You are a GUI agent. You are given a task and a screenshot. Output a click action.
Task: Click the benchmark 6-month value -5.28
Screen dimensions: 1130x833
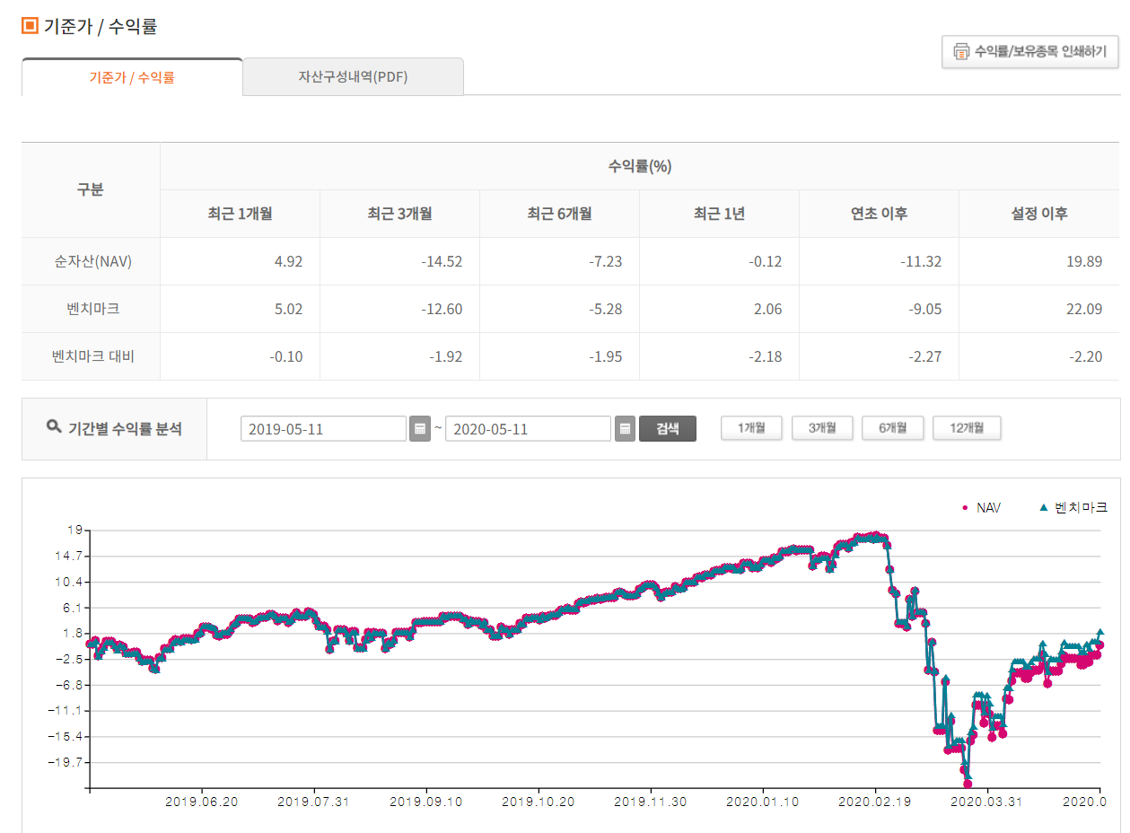pyautogui.click(x=605, y=310)
